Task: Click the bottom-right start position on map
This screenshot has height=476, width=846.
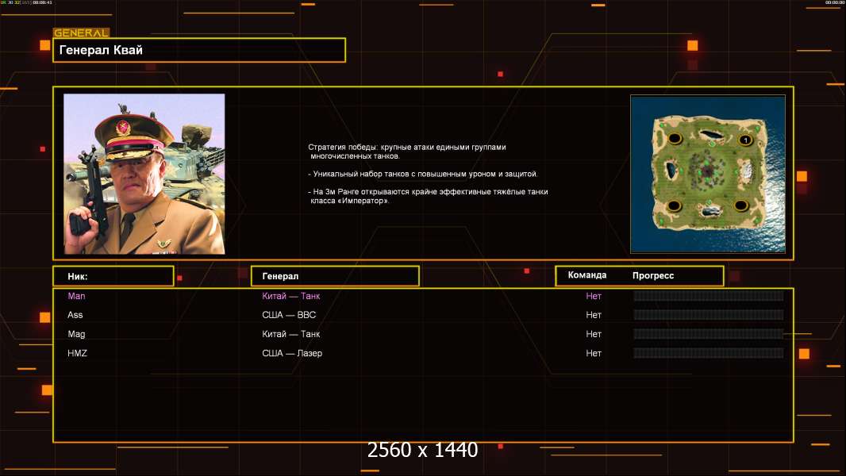Action: click(741, 206)
